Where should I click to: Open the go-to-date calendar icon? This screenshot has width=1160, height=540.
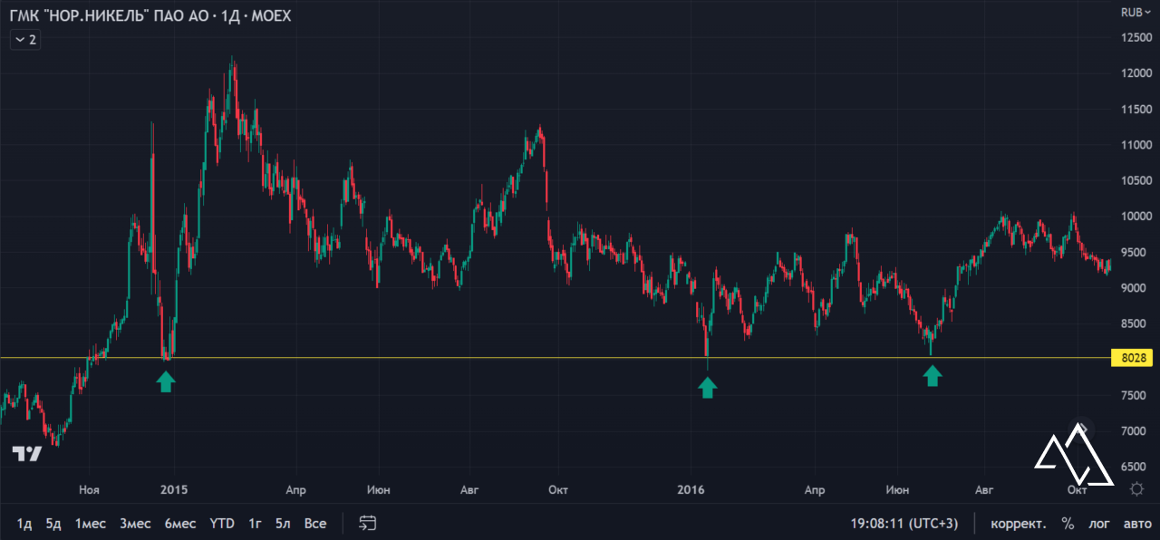tap(367, 523)
